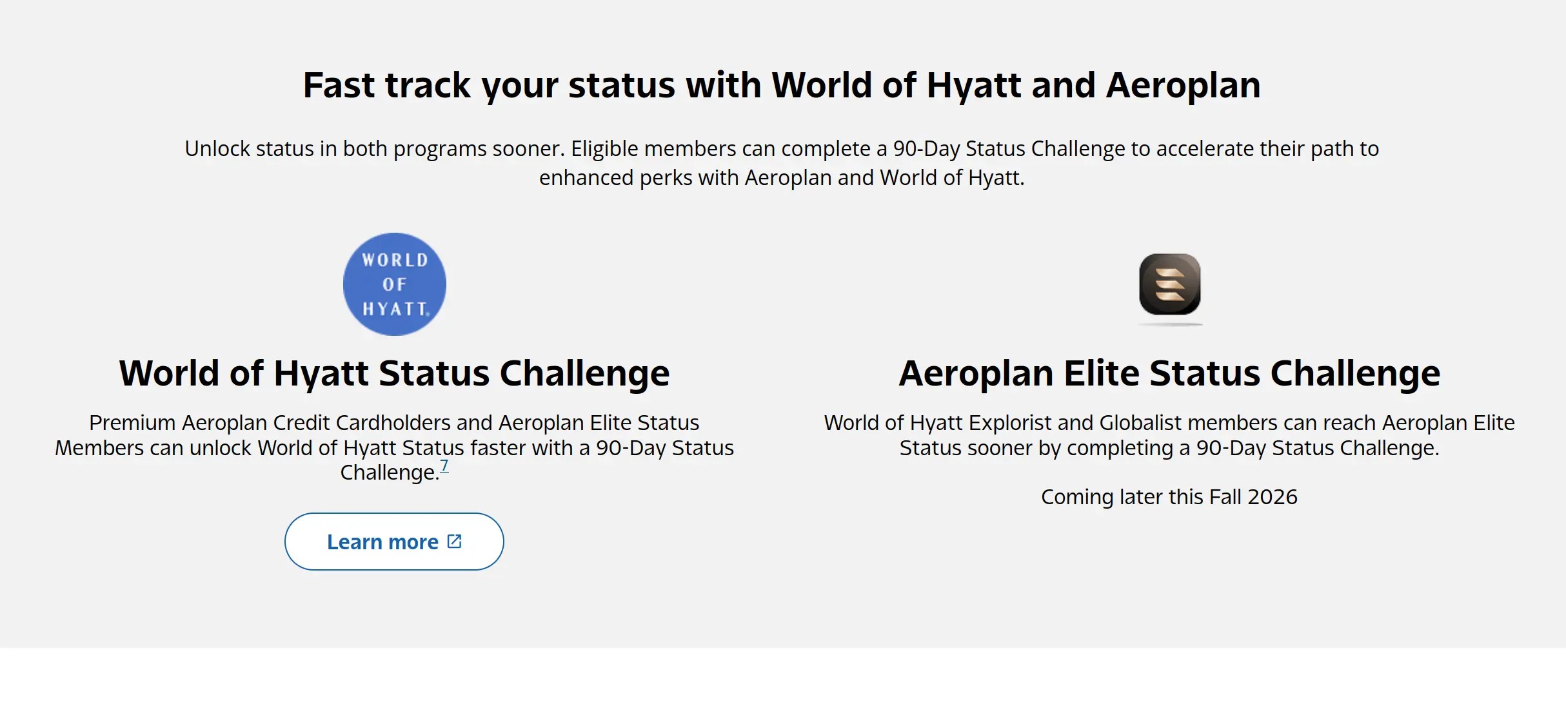Click the 'Fast track your status' main heading

coord(782,85)
